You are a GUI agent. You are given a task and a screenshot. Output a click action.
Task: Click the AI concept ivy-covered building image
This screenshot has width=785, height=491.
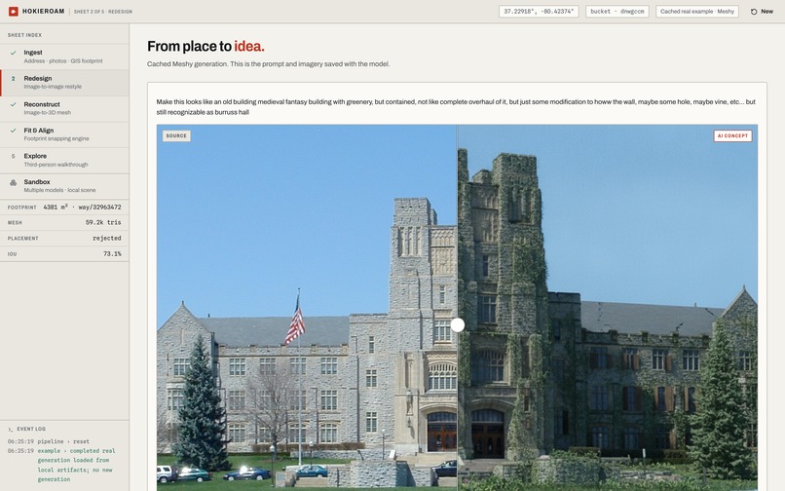click(x=608, y=308)
